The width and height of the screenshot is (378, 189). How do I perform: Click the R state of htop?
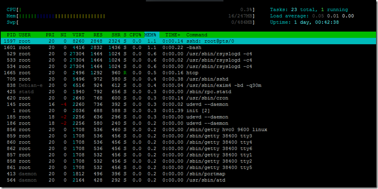tap(125, 73)
